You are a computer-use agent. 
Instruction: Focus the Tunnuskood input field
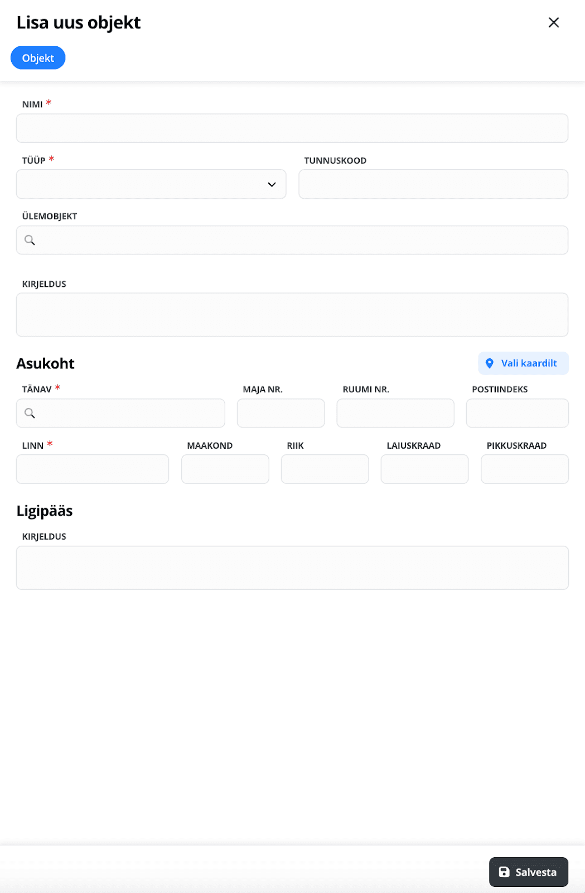433,184
